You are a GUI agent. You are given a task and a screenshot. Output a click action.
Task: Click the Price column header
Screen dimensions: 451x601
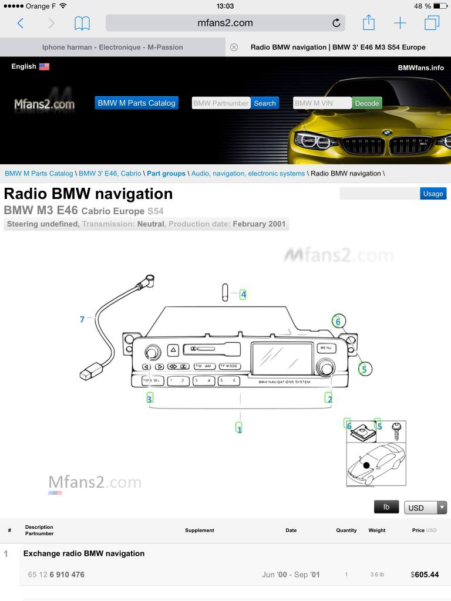click(424, 531)
